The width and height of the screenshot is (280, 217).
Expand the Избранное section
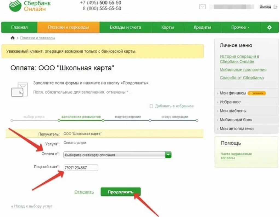230,102
